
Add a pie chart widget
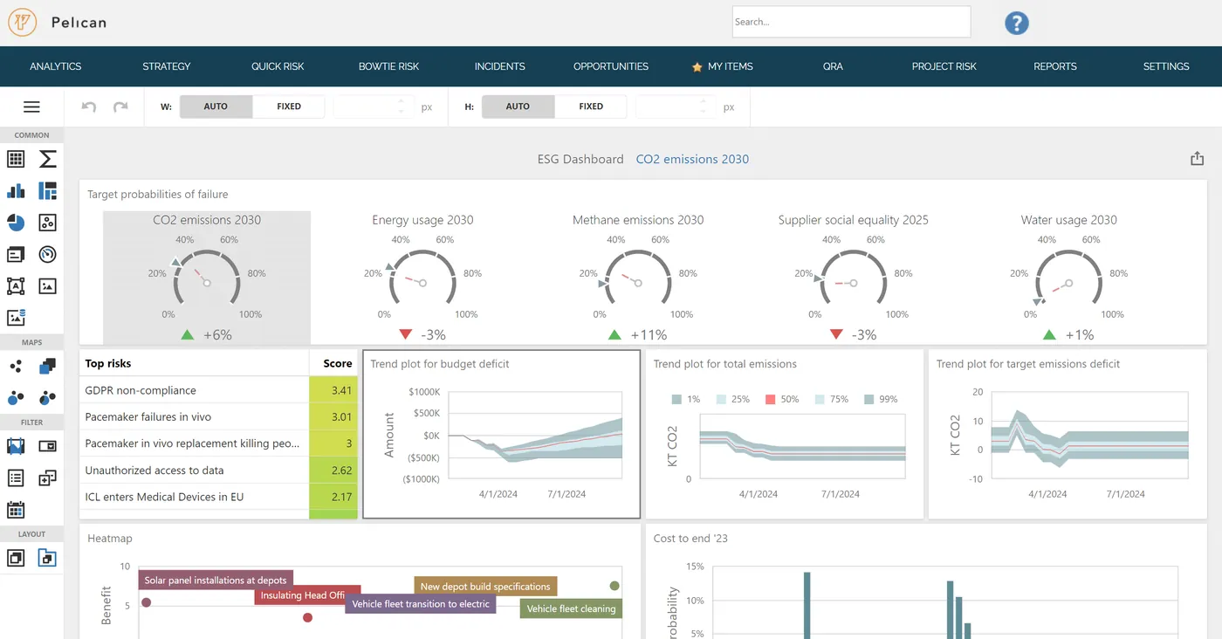(16, 223)
